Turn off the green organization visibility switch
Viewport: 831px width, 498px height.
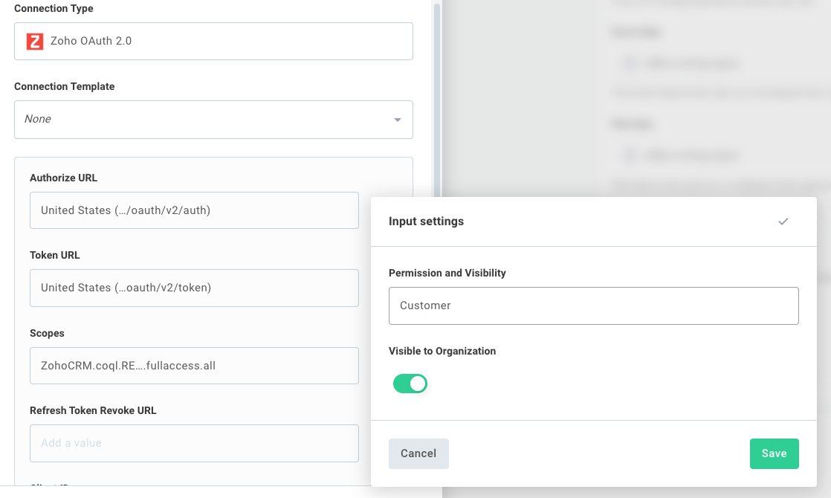coord(410,383)
